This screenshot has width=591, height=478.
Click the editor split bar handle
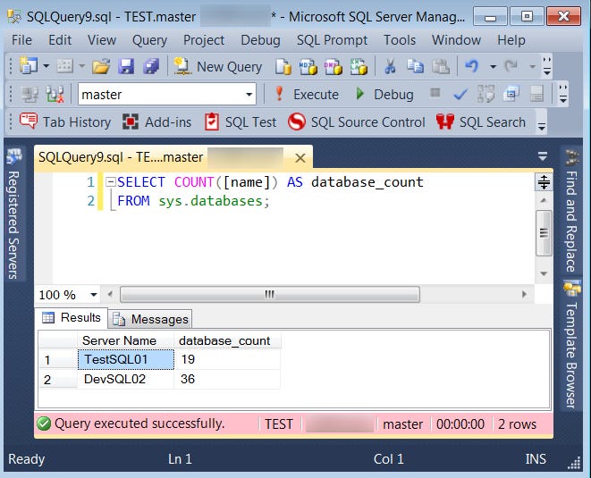pos(544,182)
